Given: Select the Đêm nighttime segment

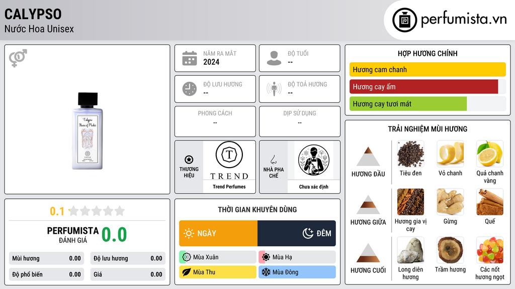Looking at the screenshot, I should click(297, 233).
